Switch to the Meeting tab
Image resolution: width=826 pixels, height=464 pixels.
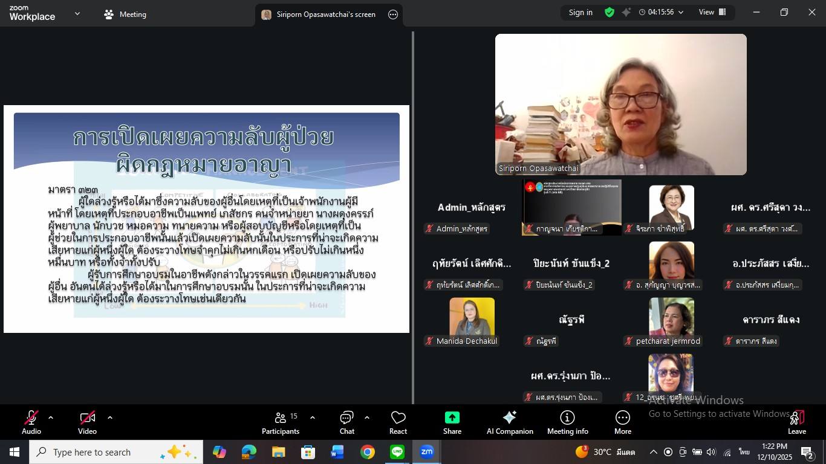click(125, 14)
